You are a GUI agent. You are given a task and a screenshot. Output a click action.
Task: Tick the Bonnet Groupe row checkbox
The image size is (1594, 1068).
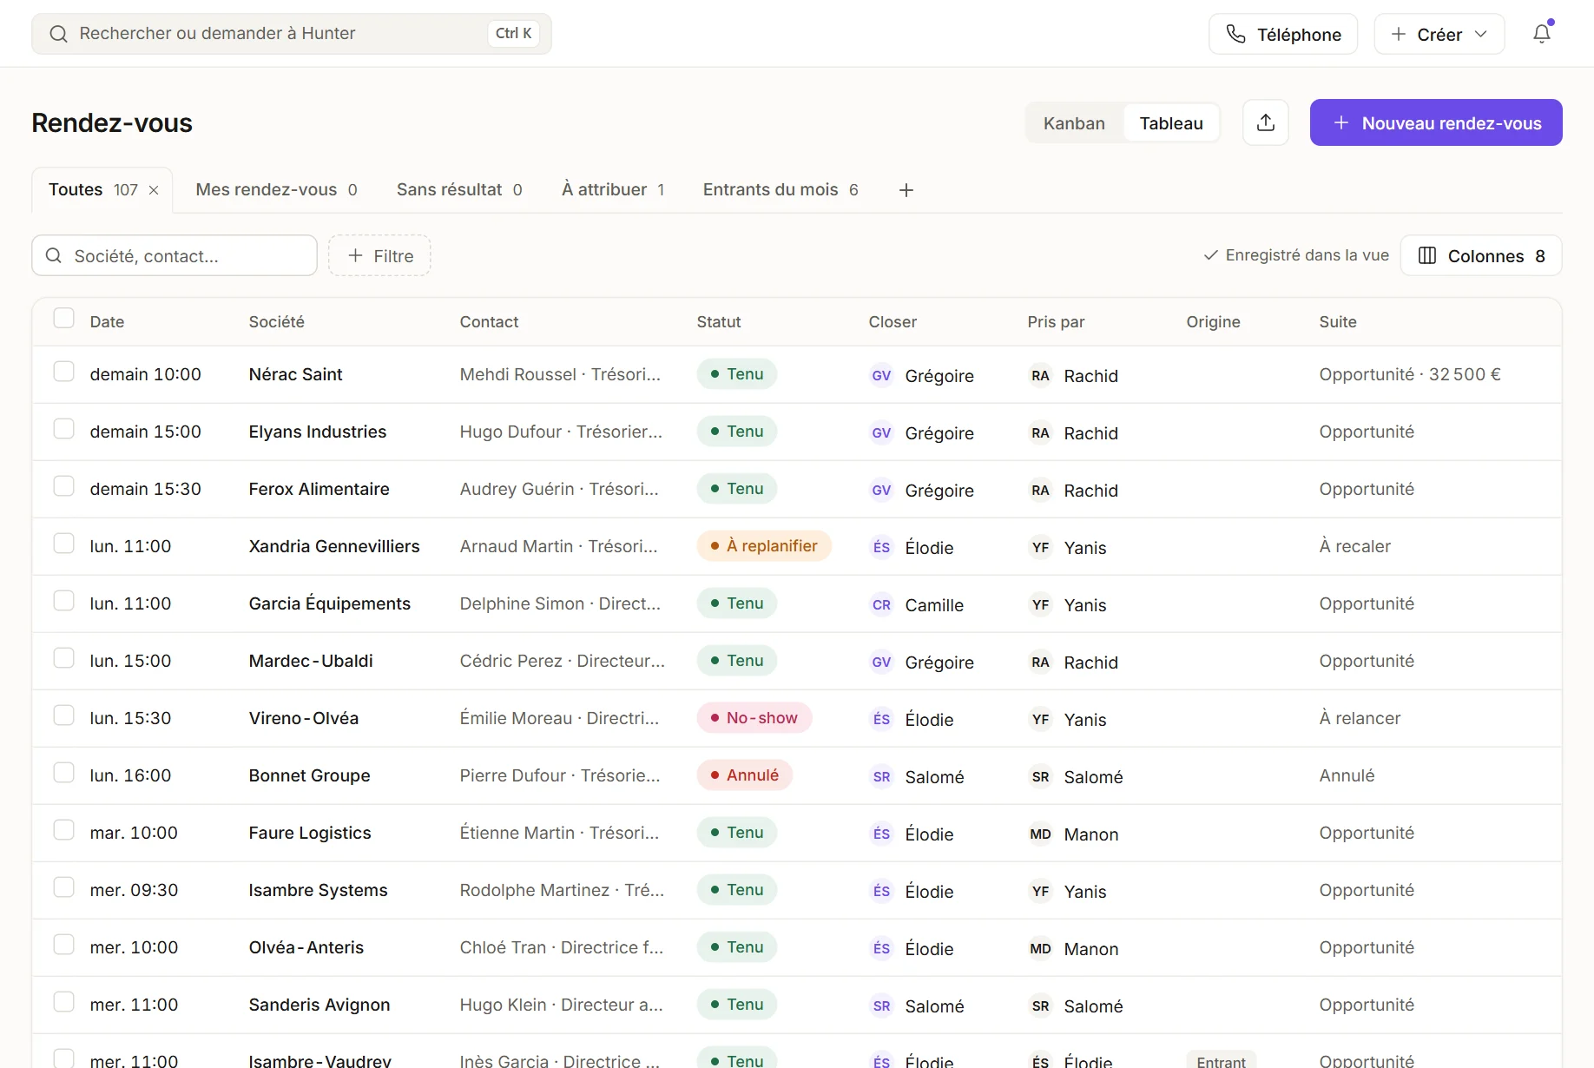[63, 773]
